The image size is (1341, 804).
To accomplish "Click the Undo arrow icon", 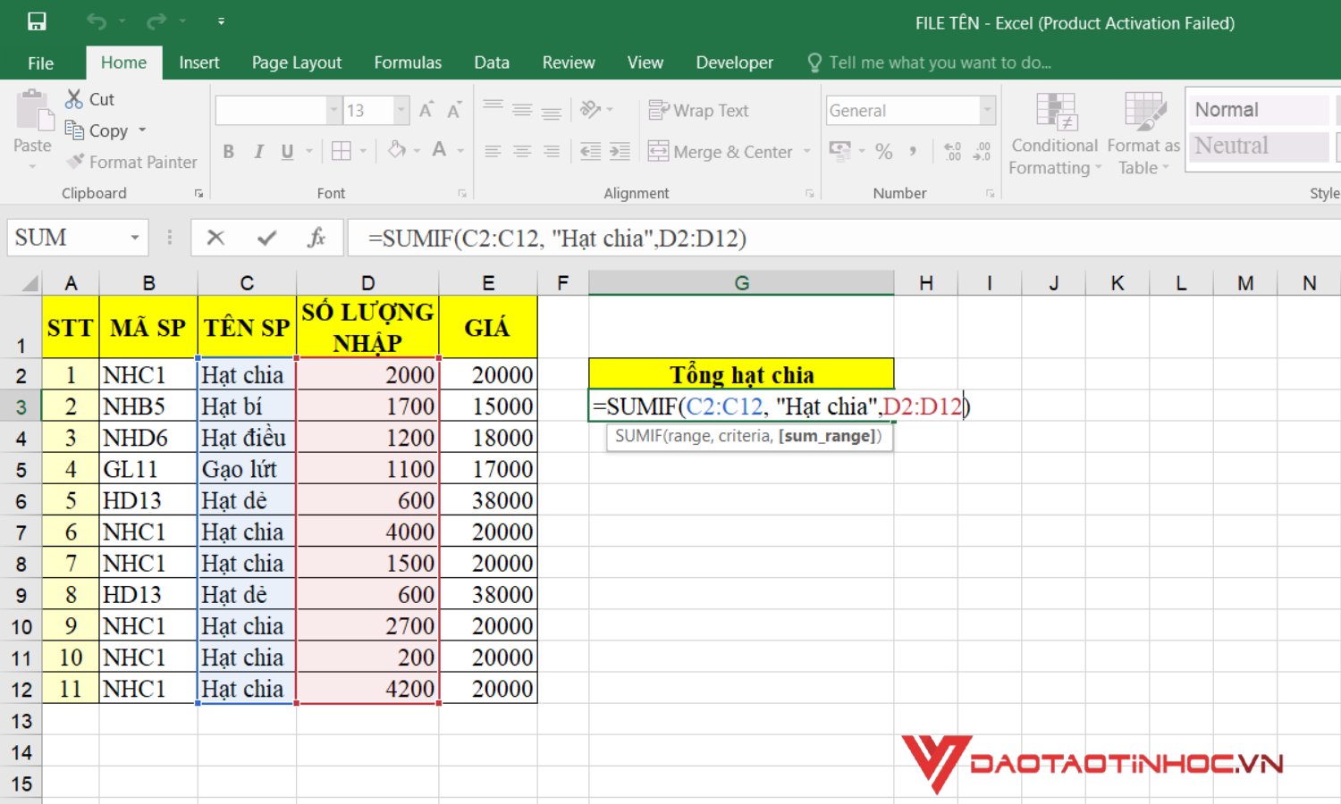I will [x=97, y=21].
